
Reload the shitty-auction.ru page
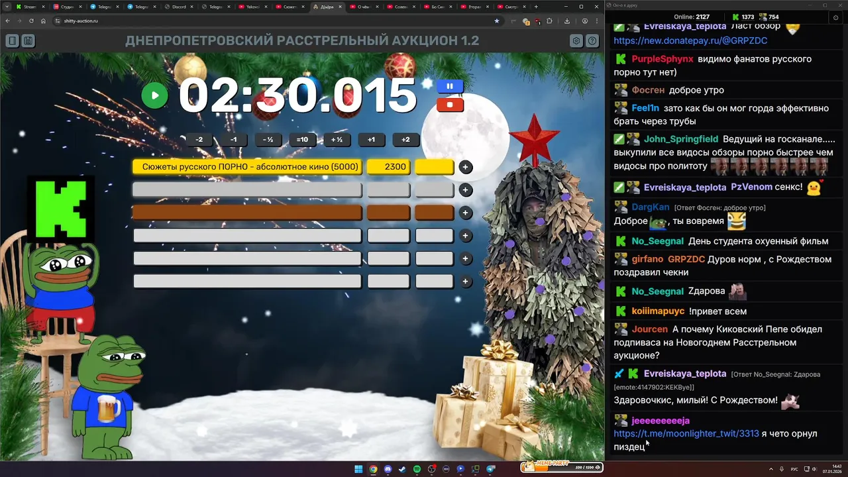tap(31, 21)
